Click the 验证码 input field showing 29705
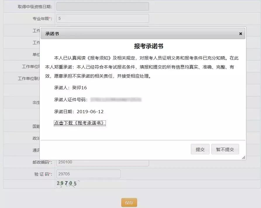Screen dimensions: 261x208 pyautogui.click(x=88, y=174)
